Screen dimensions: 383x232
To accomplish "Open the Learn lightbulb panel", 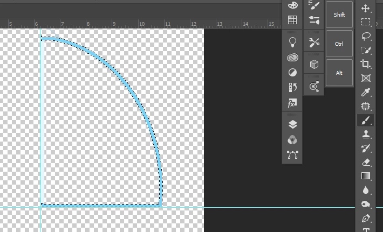I will point(292,42).
